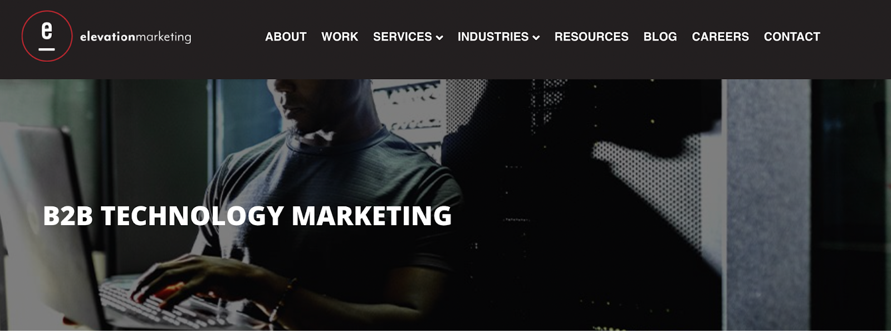
Task: Select the INDUSTRIES menu label
Action: tap(493, 37)
